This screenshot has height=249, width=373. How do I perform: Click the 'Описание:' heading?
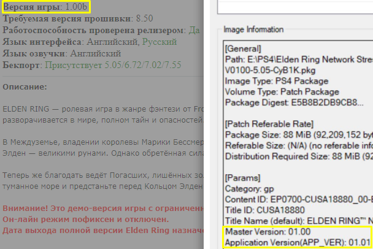point(25,87)
